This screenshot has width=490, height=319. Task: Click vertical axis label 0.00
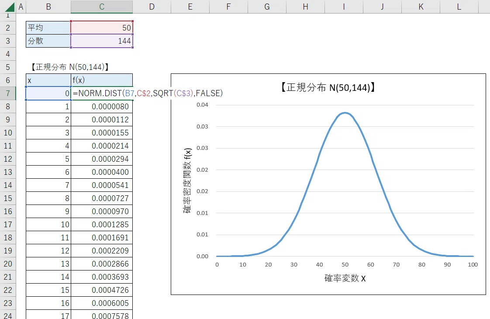[x=202, y=257]
